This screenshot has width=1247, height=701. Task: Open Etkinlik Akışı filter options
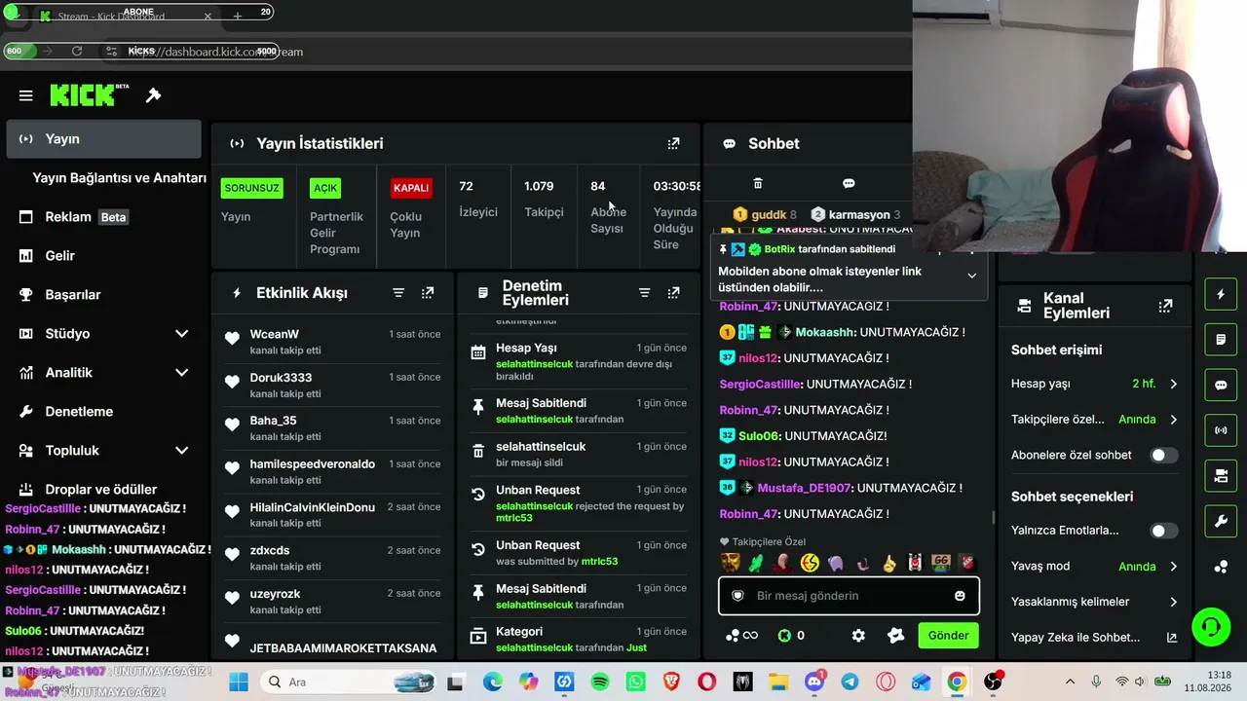pos(398,293)
